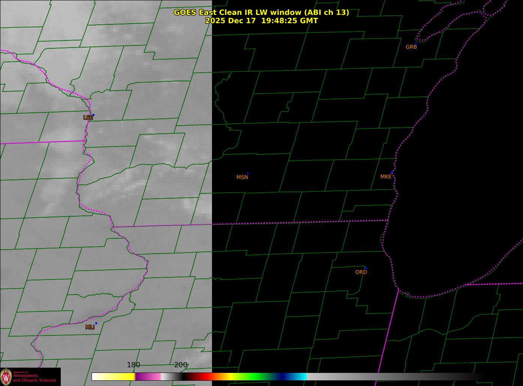Viewport: 523px width, 386px height.
Task: Click the 180 colorbar scale label
Action: click(133, 365)
